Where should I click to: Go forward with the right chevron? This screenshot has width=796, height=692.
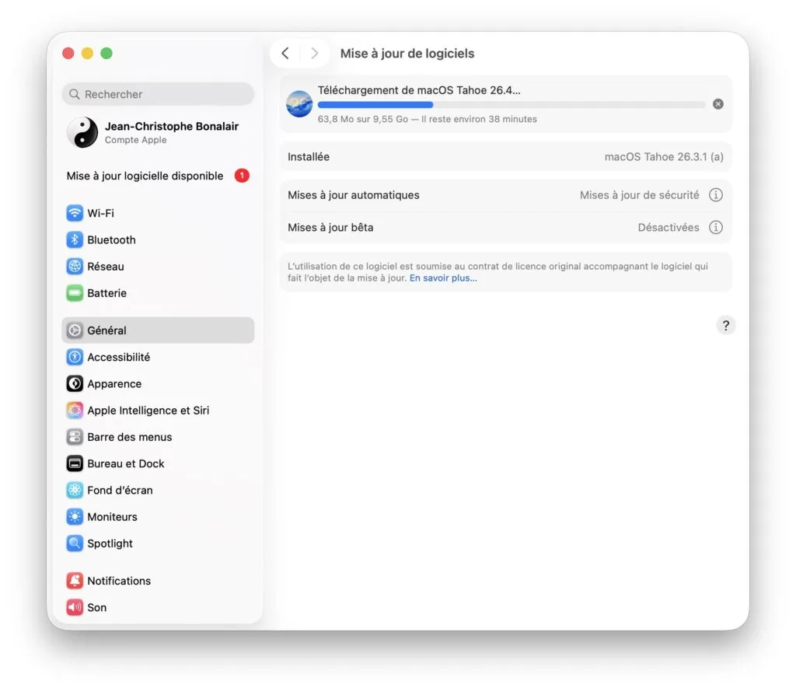(x=315, y=54)
